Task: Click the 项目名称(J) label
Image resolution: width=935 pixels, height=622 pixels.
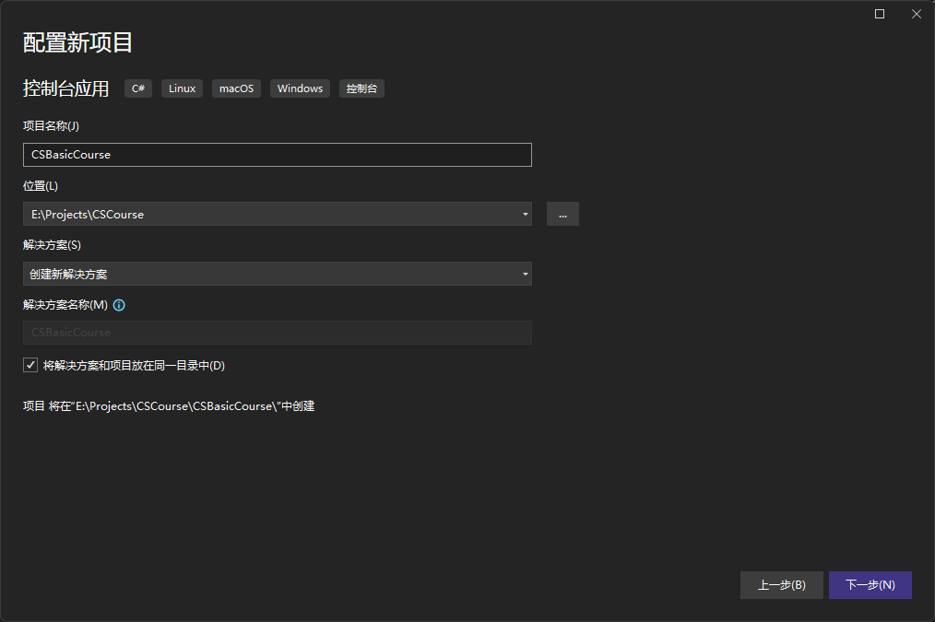Action: point(52,125)
